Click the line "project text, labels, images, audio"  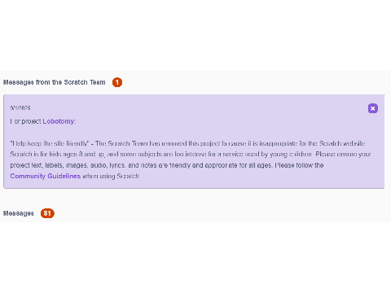[68, 165]
